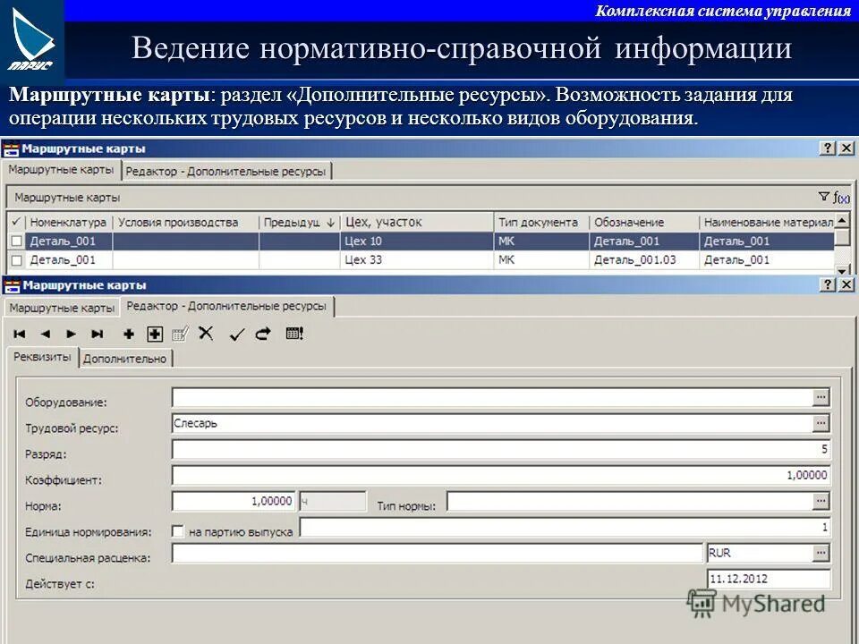The width and height of the screenshot is (859, 644).
Task: Open the Тип нормы selection list
Action: (821, 500)
